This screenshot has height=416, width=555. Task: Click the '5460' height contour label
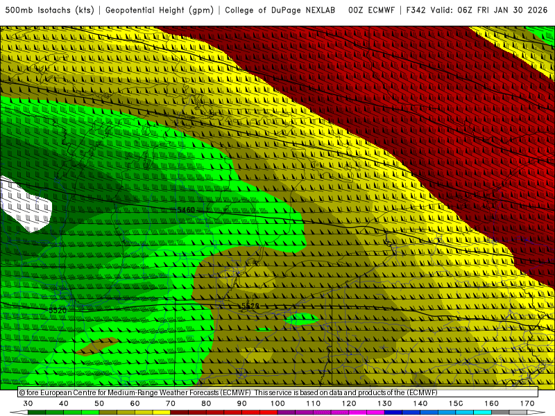[x=186, y=210]
